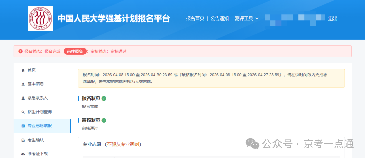365x158 pixels.
Task: Click the checkbox icon beside 考生确认
Action: click(x=23, y=140)
